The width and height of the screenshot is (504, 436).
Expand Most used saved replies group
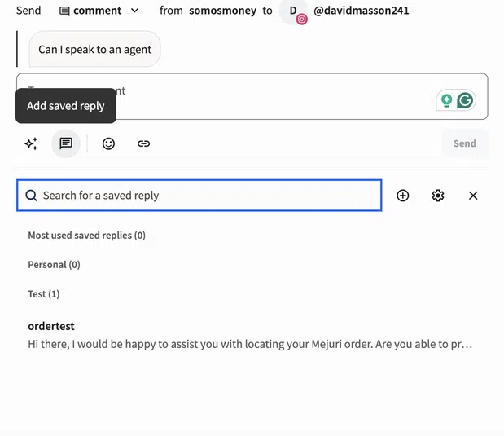click(x=87, y=236)
